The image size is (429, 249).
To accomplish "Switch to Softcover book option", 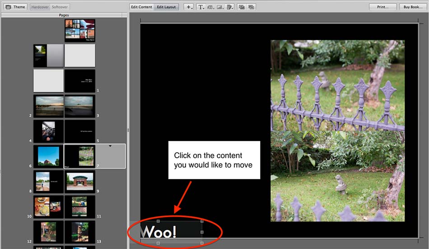I will coord(60,7).
